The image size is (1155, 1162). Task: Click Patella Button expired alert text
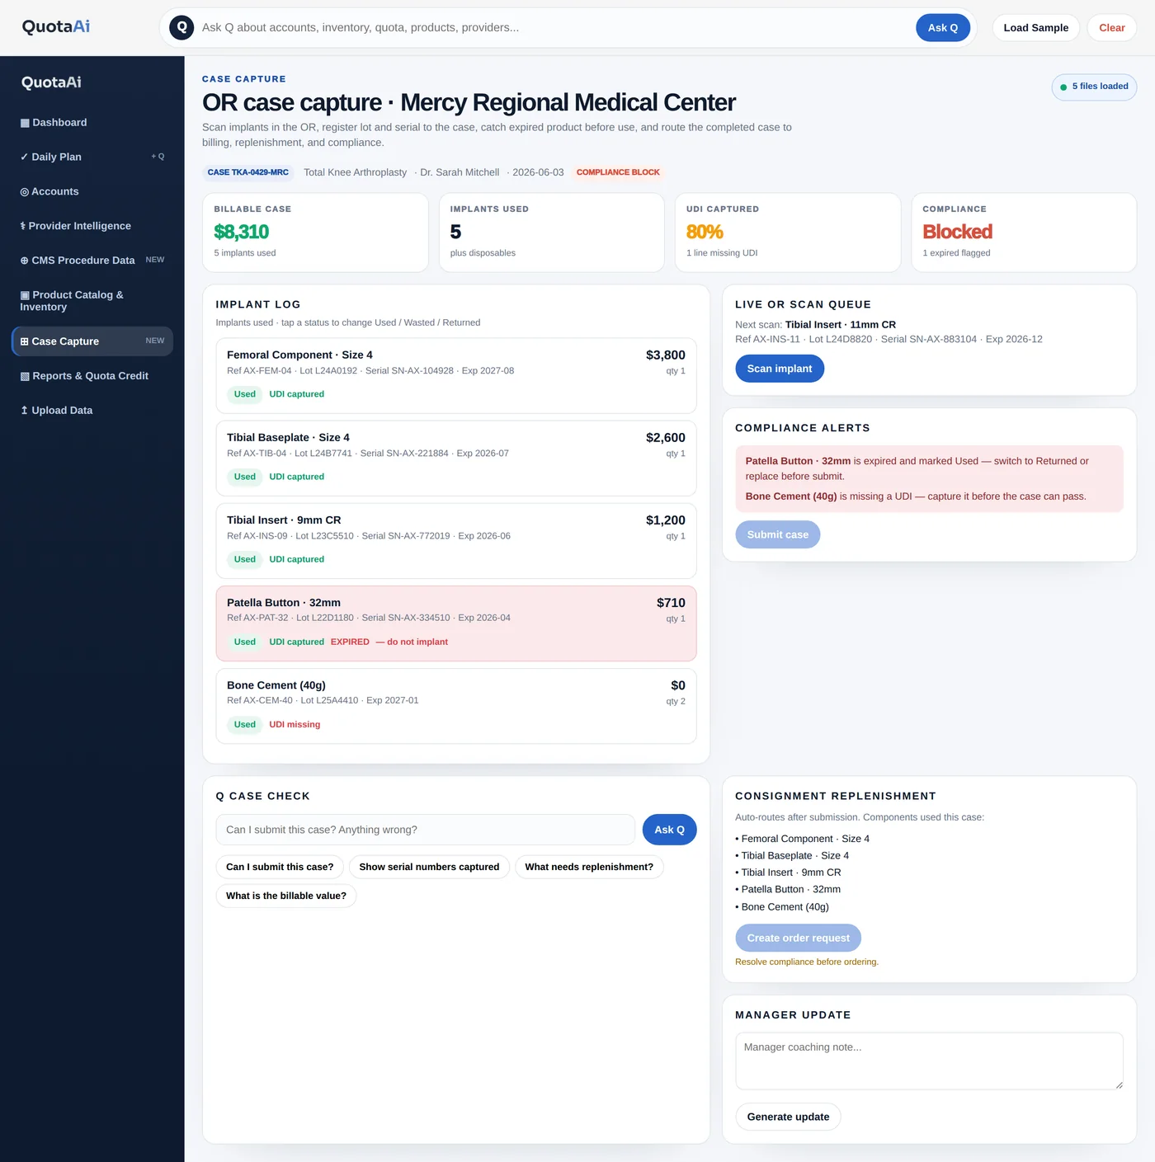[917, 468]
